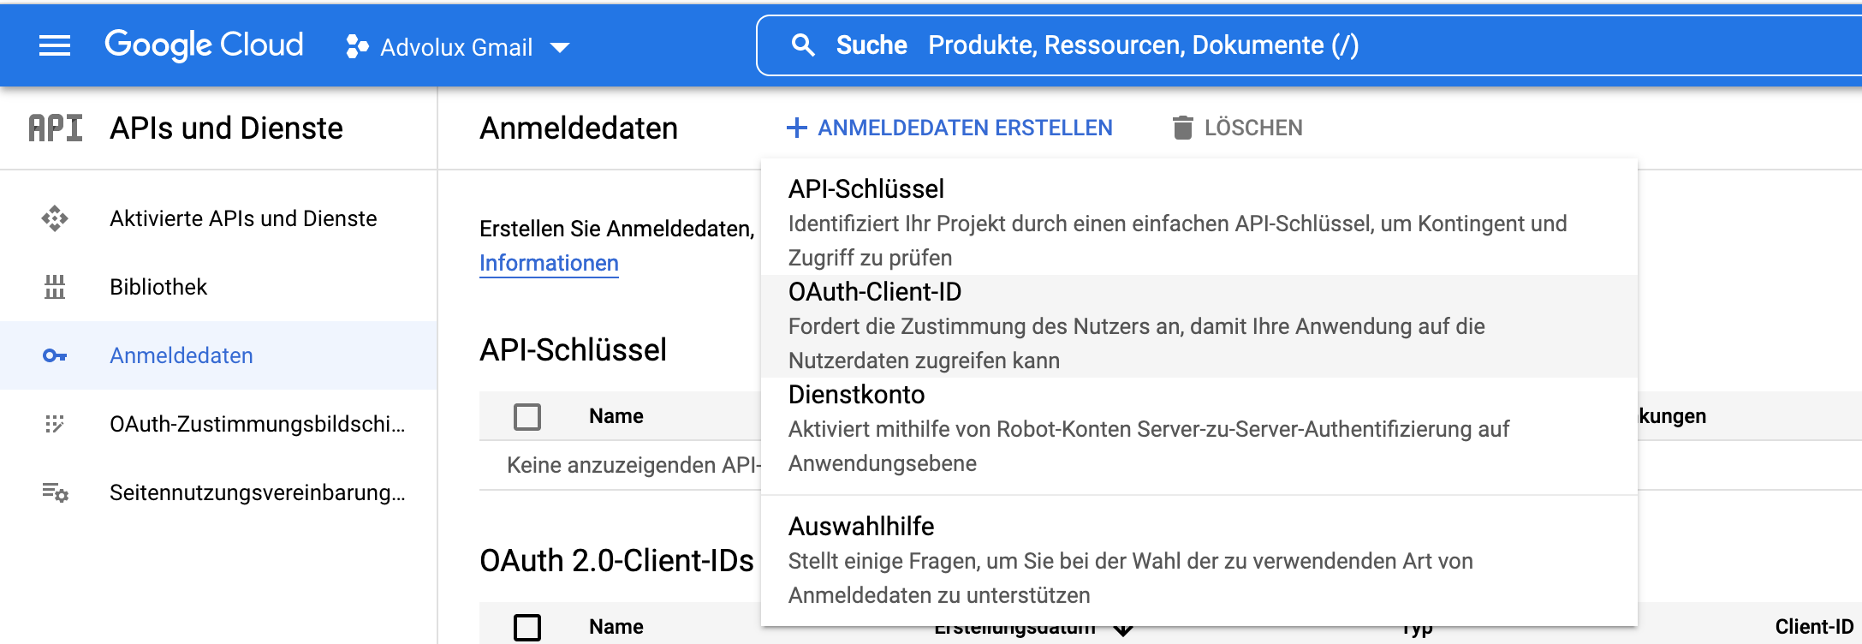Click the Client-ID column header

tap(1814, 627)
